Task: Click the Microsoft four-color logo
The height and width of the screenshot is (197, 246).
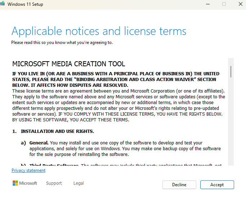Action: (15, 183)
